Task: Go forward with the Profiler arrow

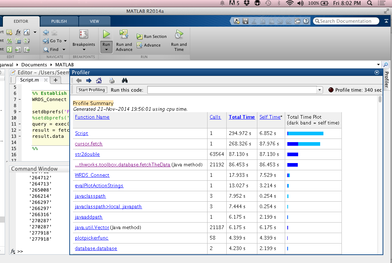Action: [89, 80]
